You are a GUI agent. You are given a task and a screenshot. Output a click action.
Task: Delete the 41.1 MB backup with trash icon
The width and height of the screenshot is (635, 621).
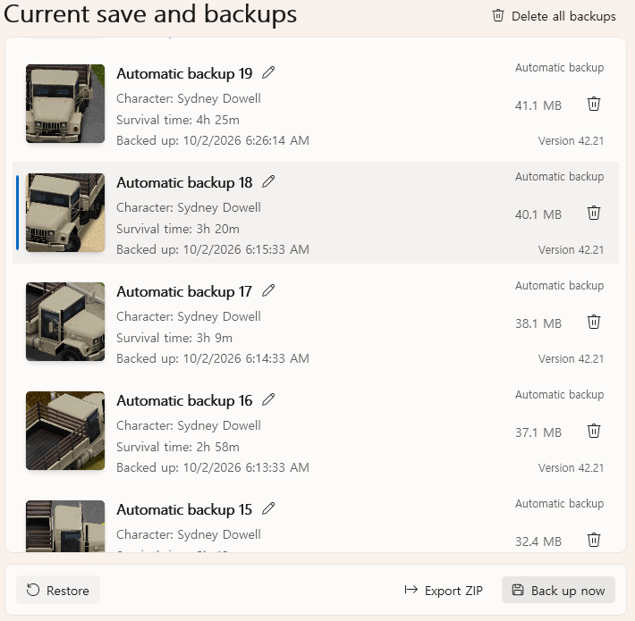pos(594,104)
